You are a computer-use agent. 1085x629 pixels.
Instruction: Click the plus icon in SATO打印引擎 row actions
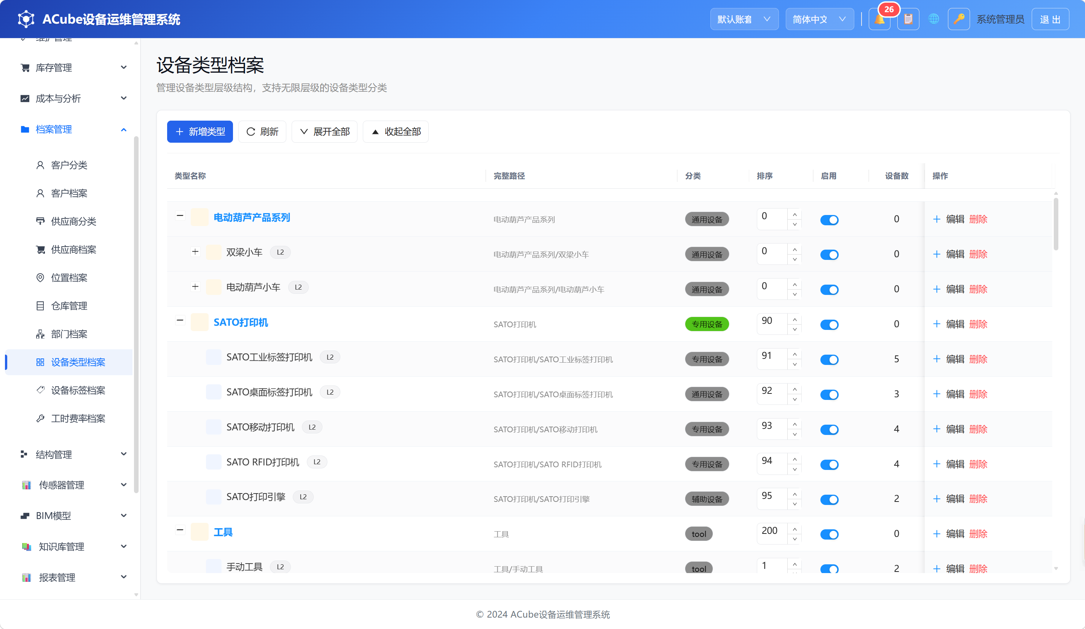click(937, 499)
